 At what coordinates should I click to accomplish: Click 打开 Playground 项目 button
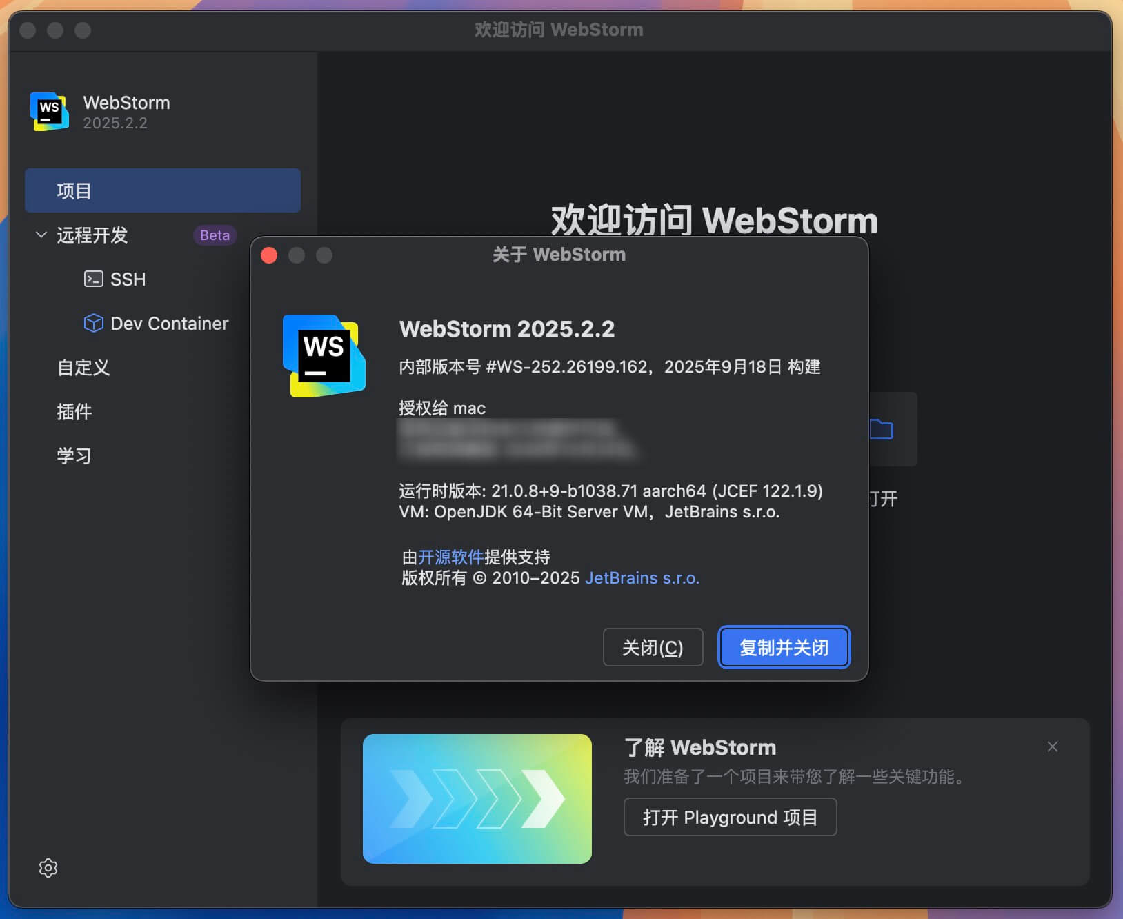tap(730, 818)
